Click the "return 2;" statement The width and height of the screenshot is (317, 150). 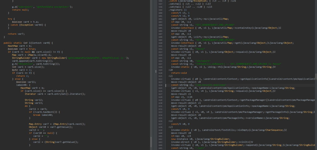[20, 76]
